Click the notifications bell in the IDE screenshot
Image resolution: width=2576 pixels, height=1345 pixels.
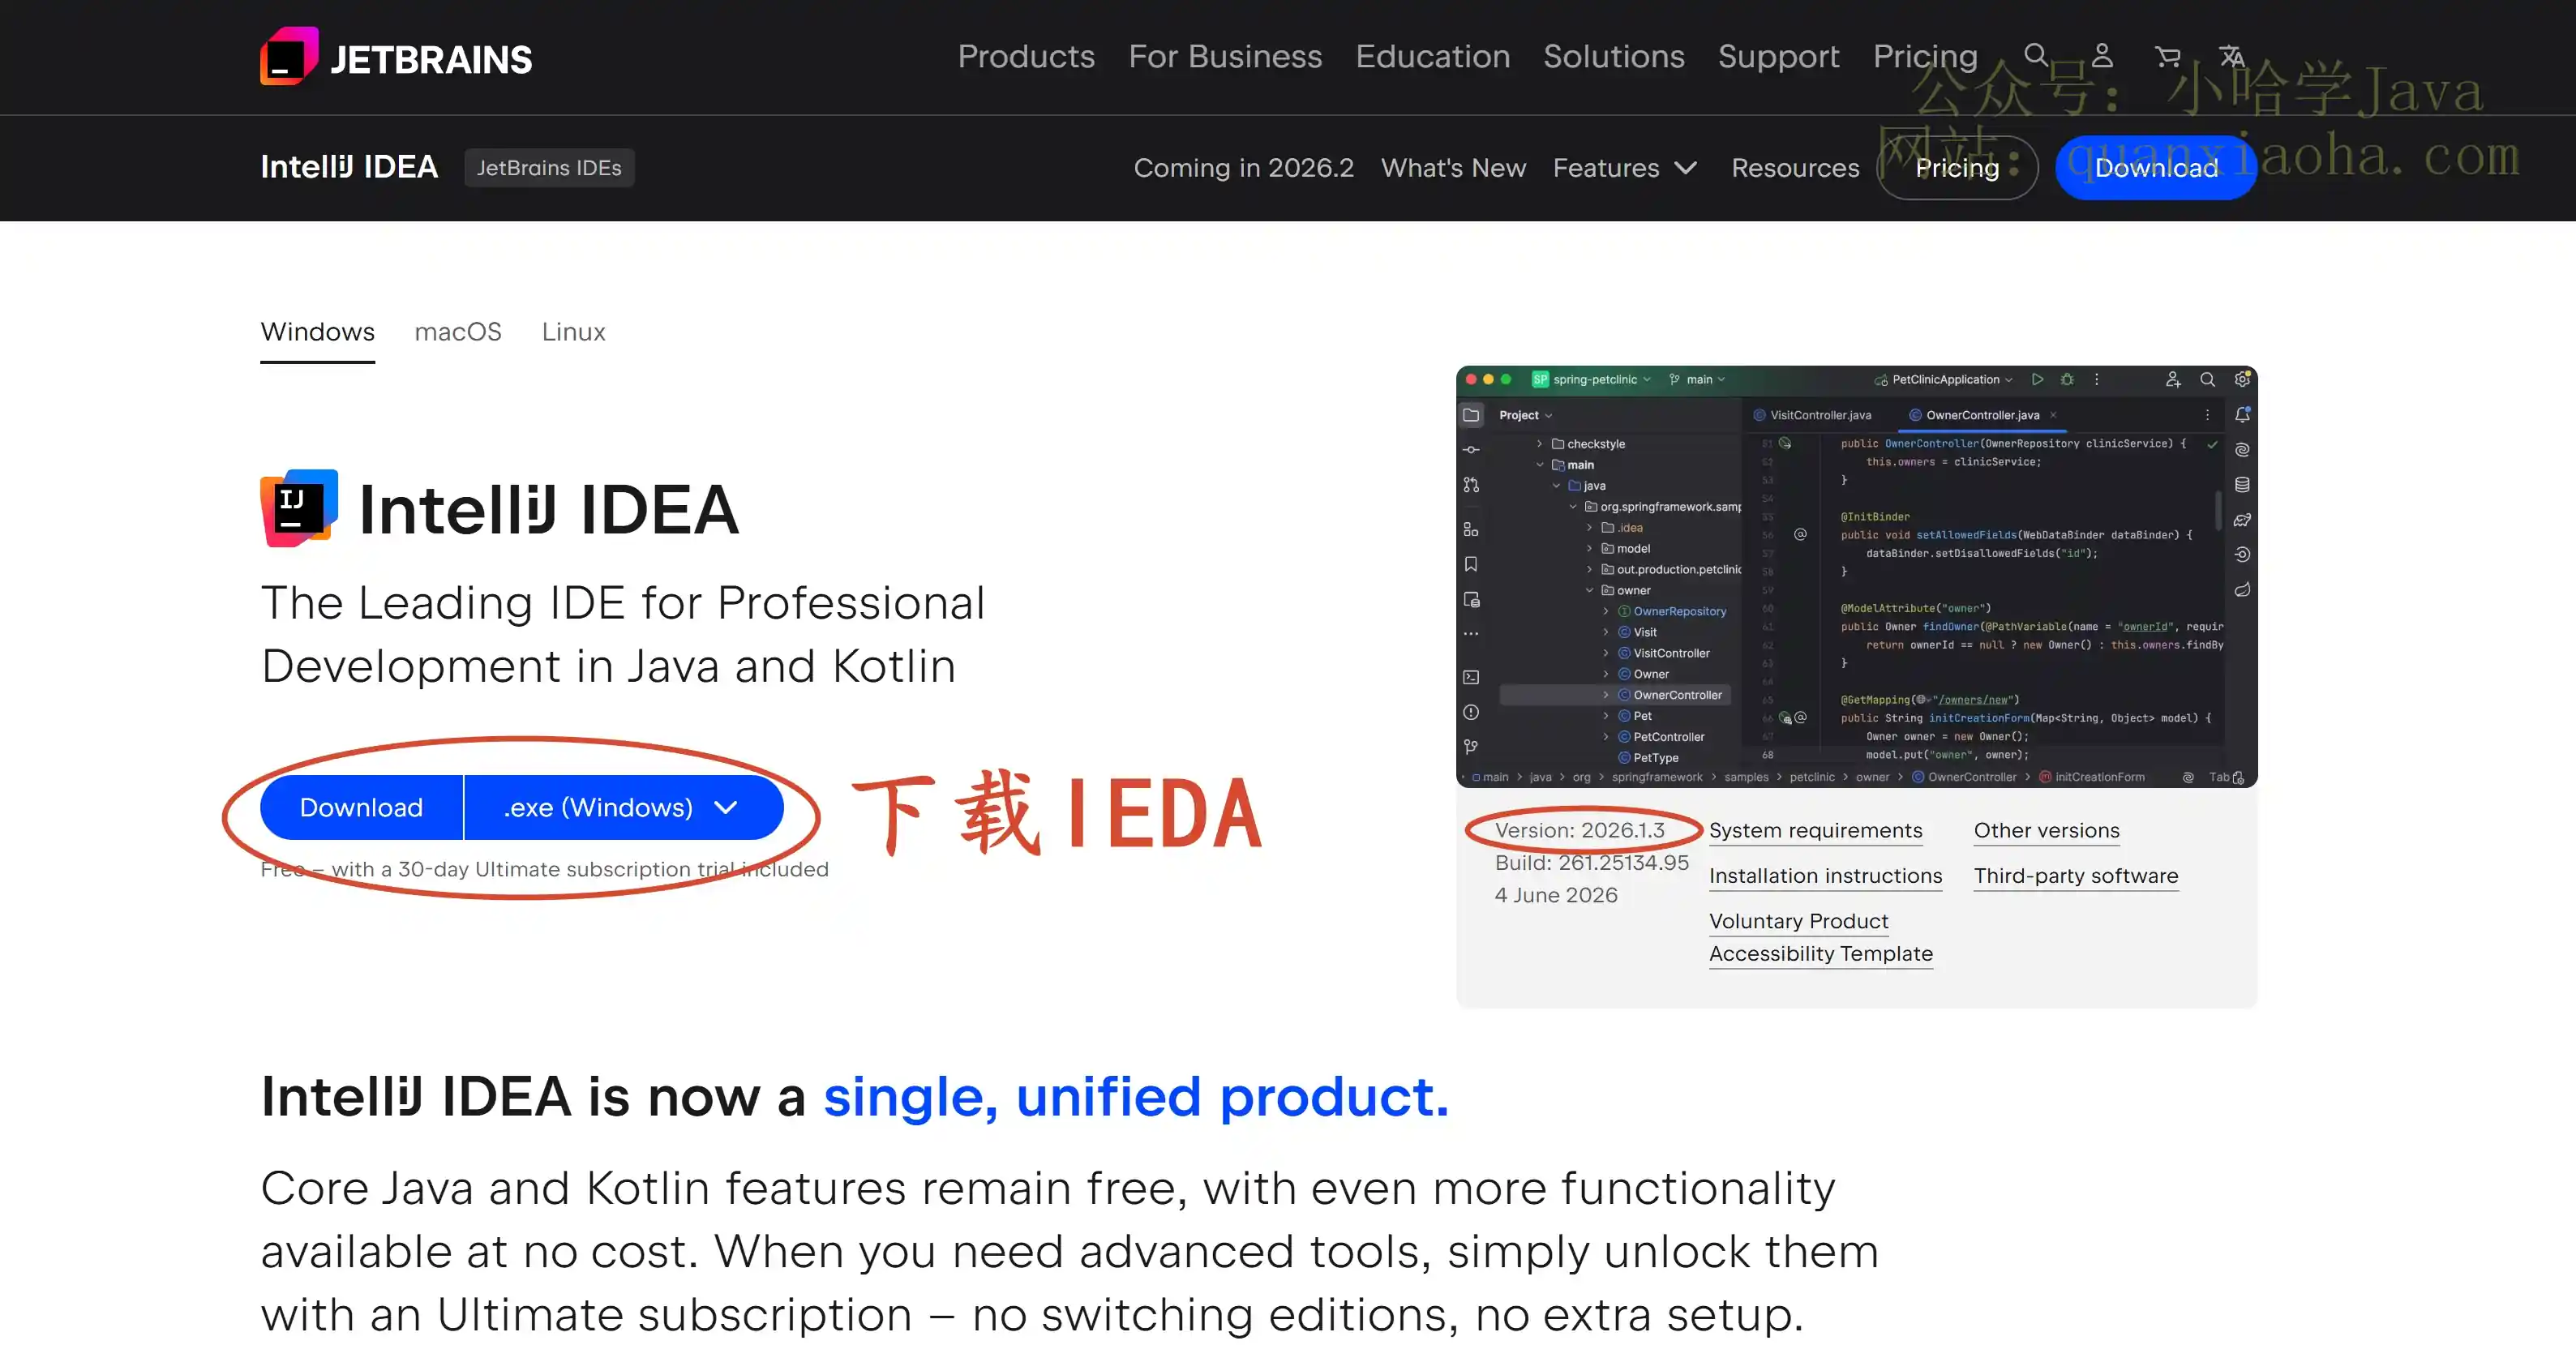coord(2243,414)
